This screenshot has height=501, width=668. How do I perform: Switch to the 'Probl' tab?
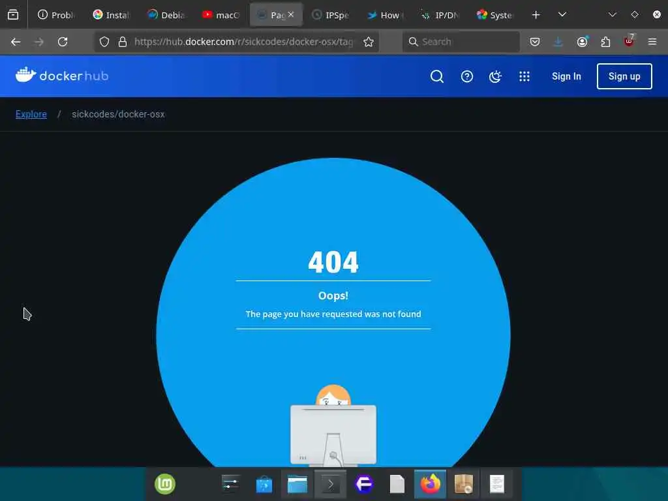pos(55,15)
